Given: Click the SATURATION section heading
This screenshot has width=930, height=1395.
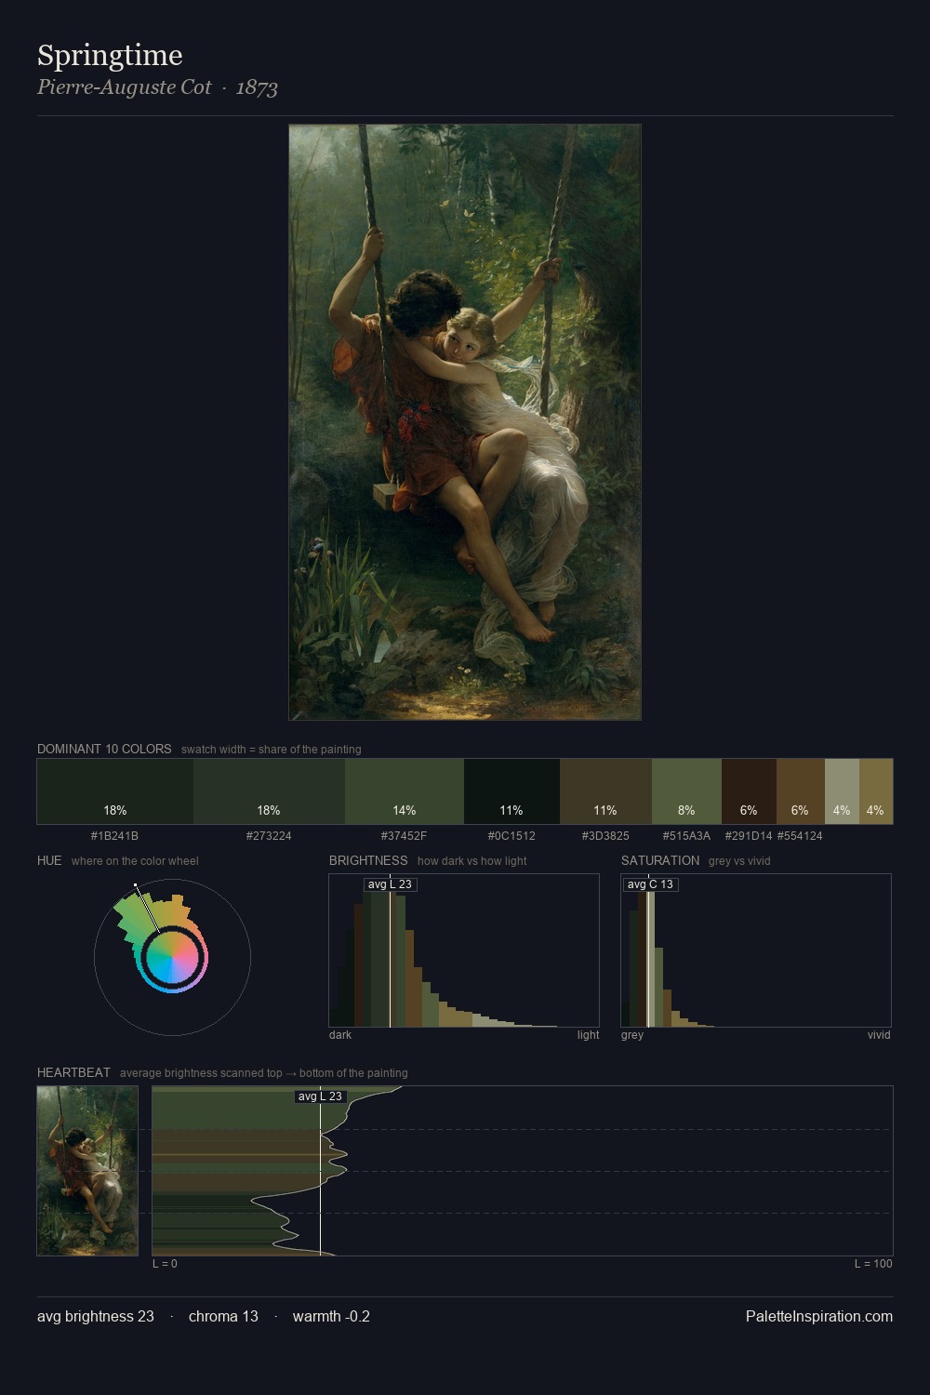Looking at the screenshot, I should tap(660, 860).
